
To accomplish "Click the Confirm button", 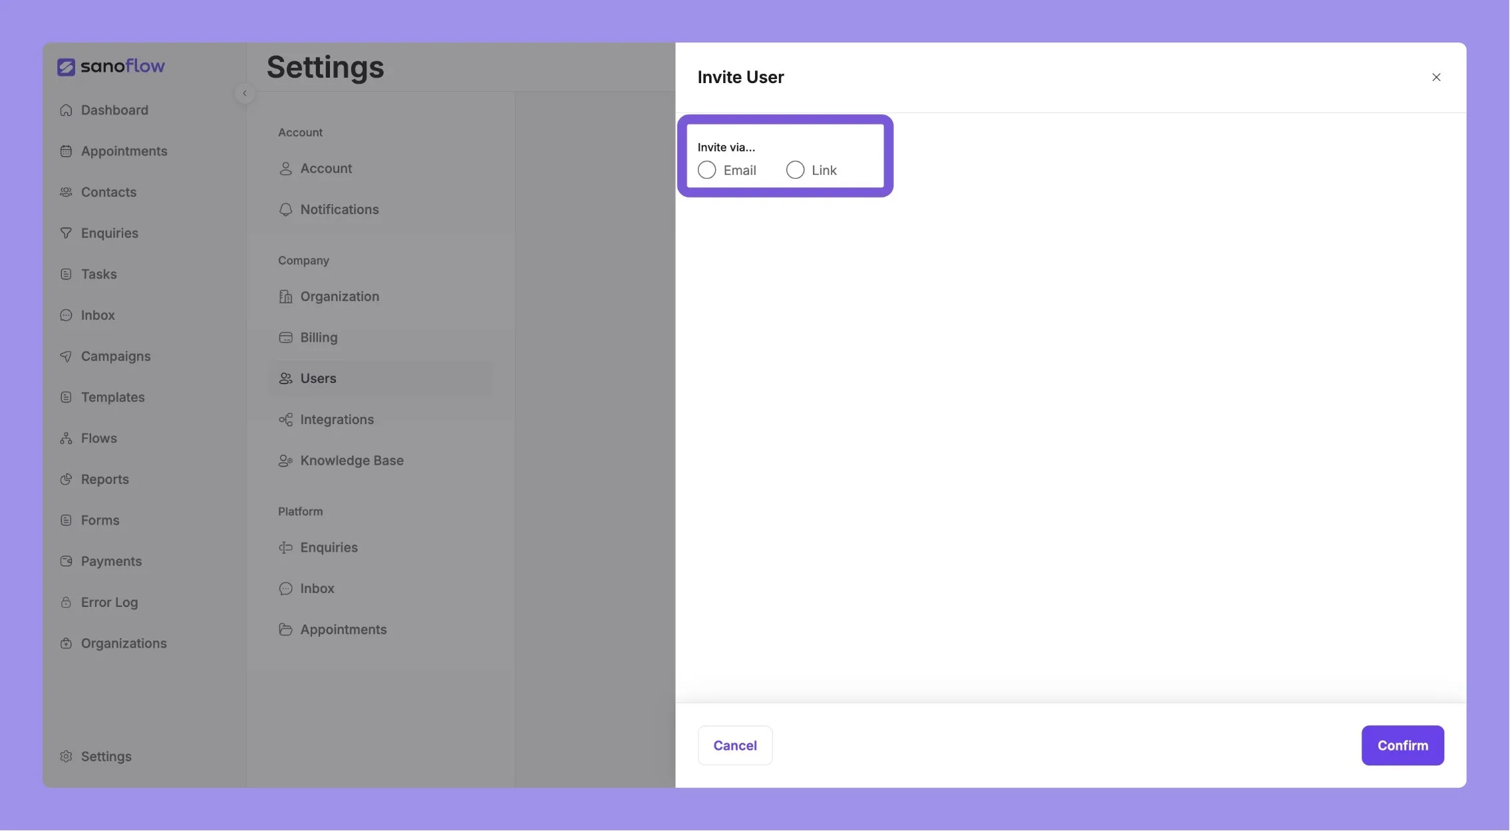I will tap(1402, 745).
